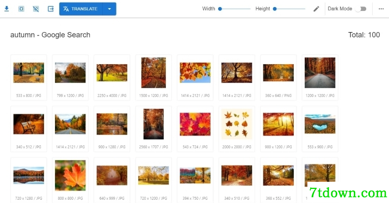Select the highway with yellow centerline thumbnail
The image size is (389, 203).
[x=70, y=124]
